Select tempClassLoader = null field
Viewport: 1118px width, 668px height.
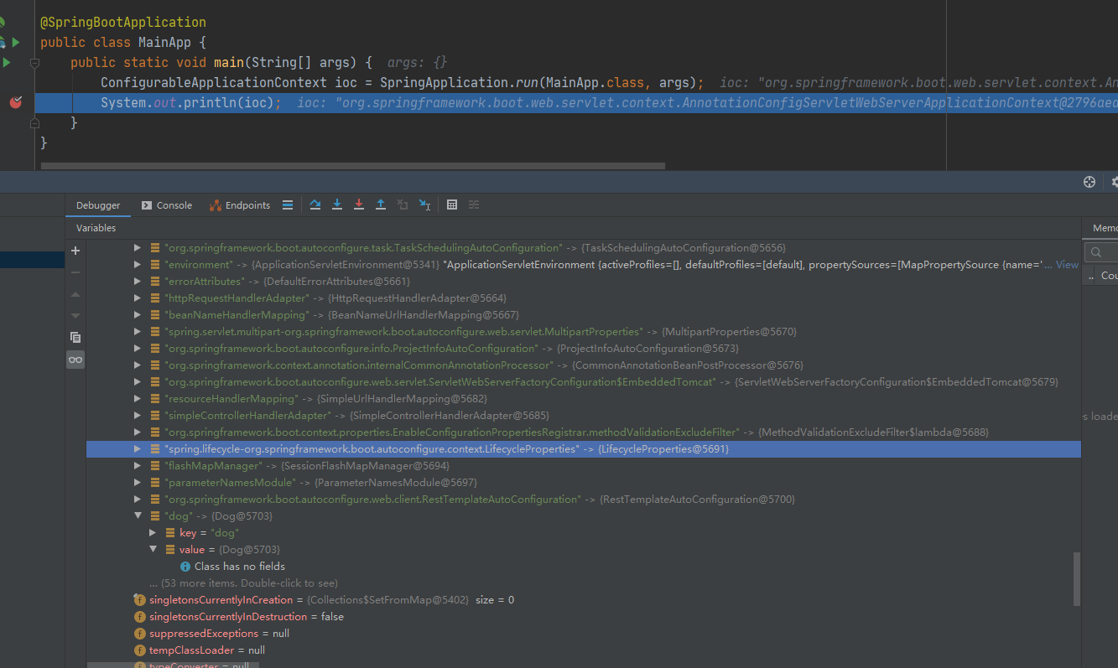coord(584,650)
